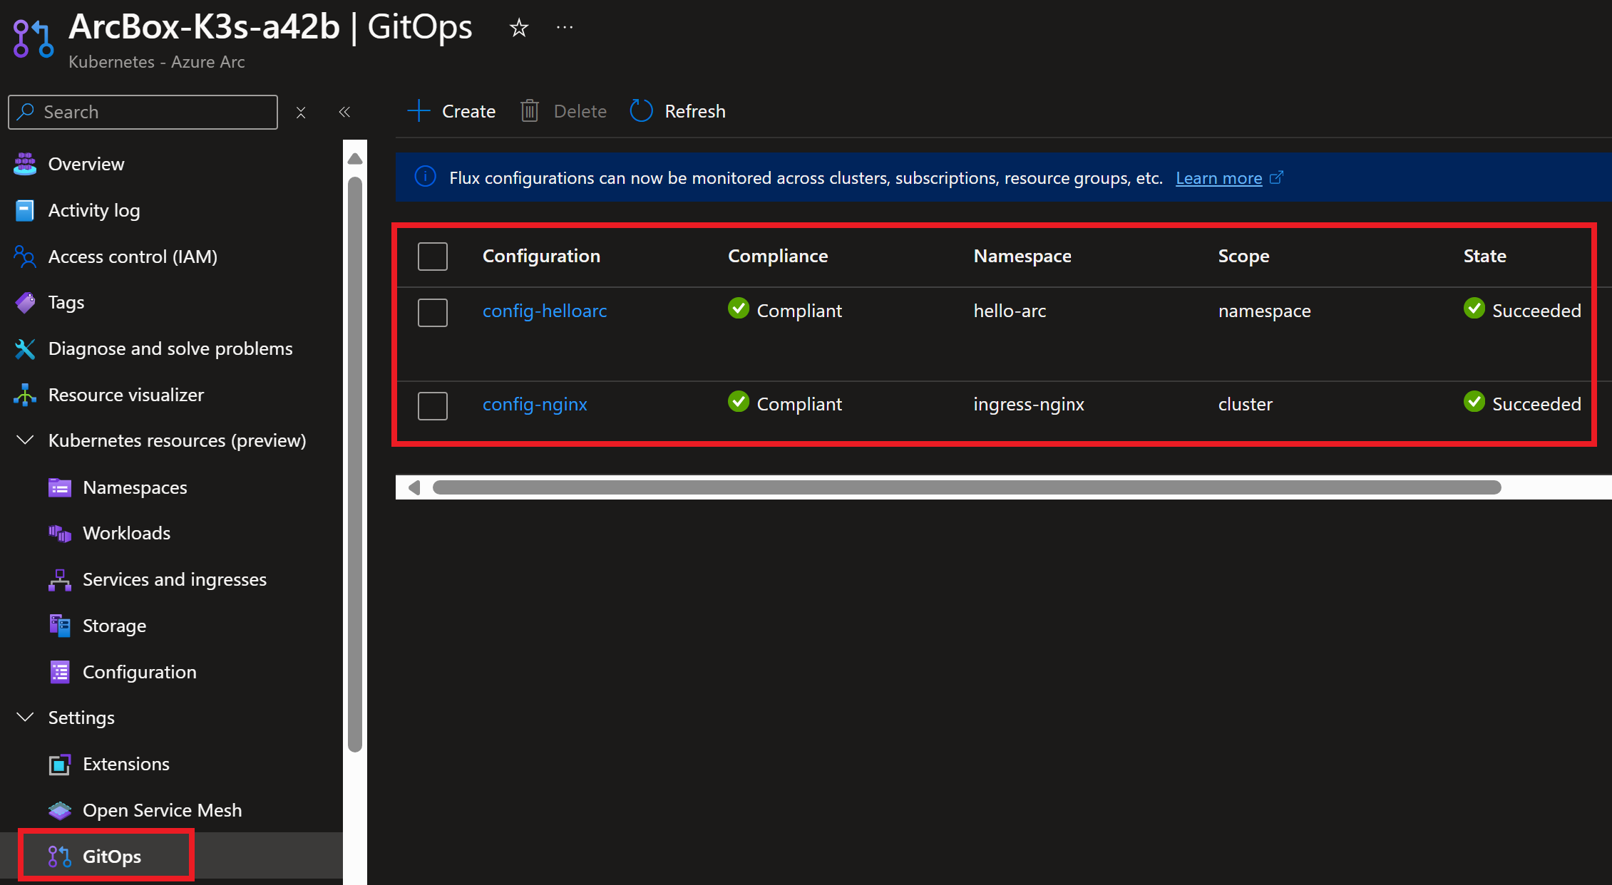Click the Delete trash can icon

pos(530,111)
